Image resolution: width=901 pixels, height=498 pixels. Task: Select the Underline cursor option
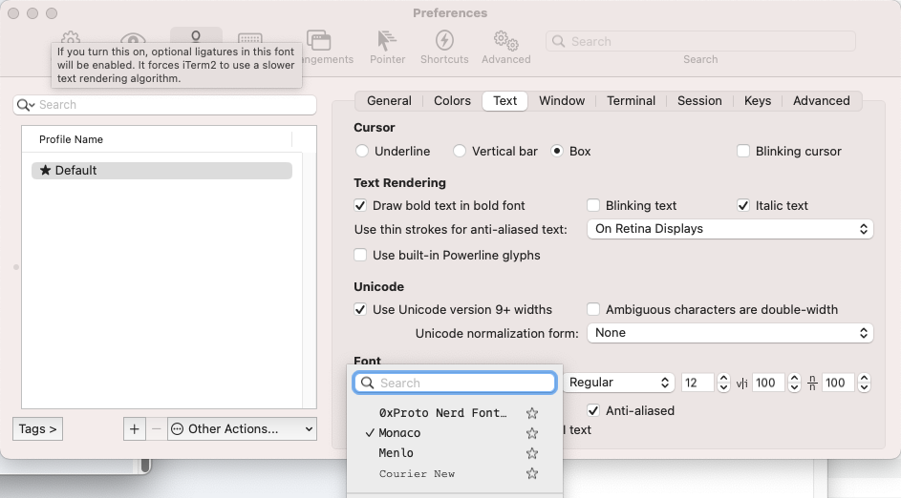(362, 152)
